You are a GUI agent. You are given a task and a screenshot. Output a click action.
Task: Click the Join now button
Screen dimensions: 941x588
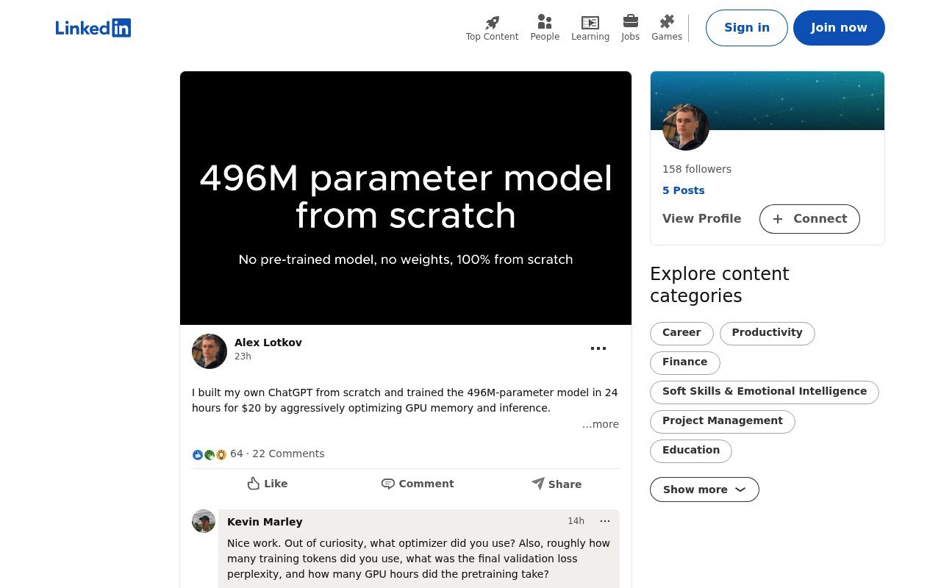pos(839,28)
